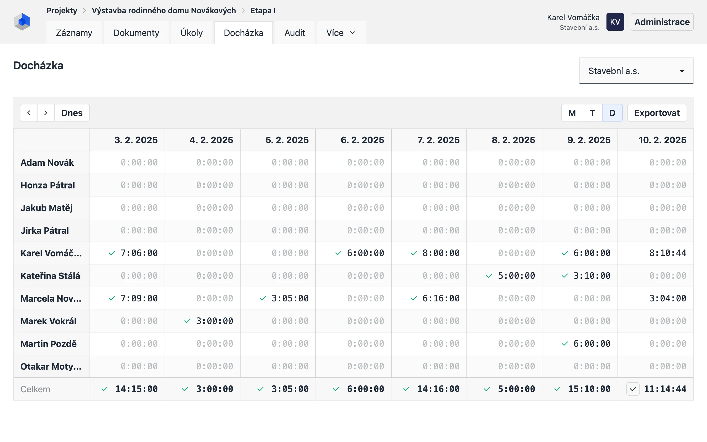
Task: Click checkmark next to Karel's 6. 2. 2025 time
Action: (x=338, y=253)
